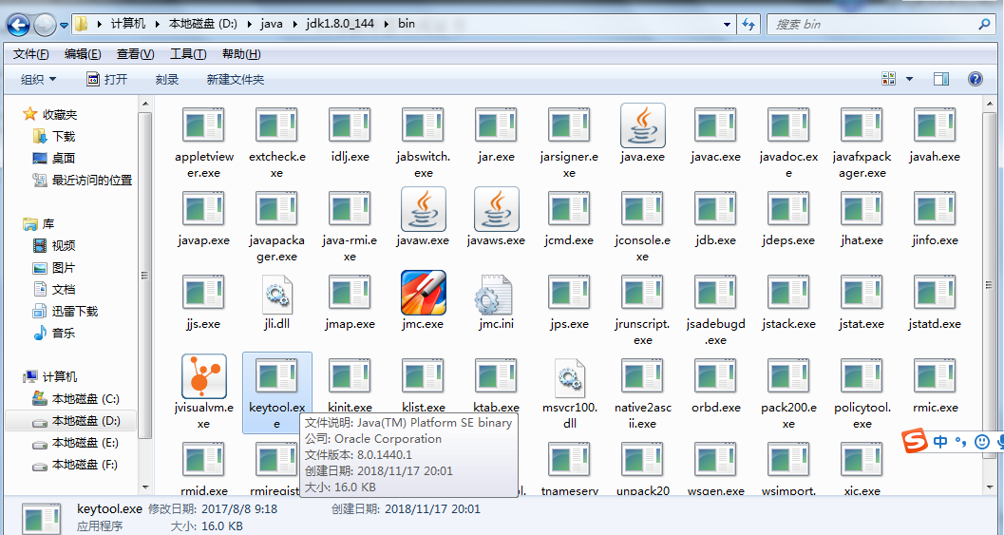
Task: Open 音乐 library in sidebar
Action: click(x=64, y=334)
